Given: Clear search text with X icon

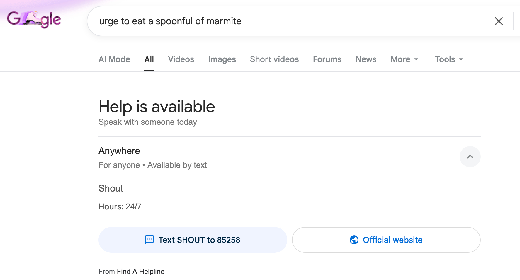Looking at the screenshot, I should 499,21.
